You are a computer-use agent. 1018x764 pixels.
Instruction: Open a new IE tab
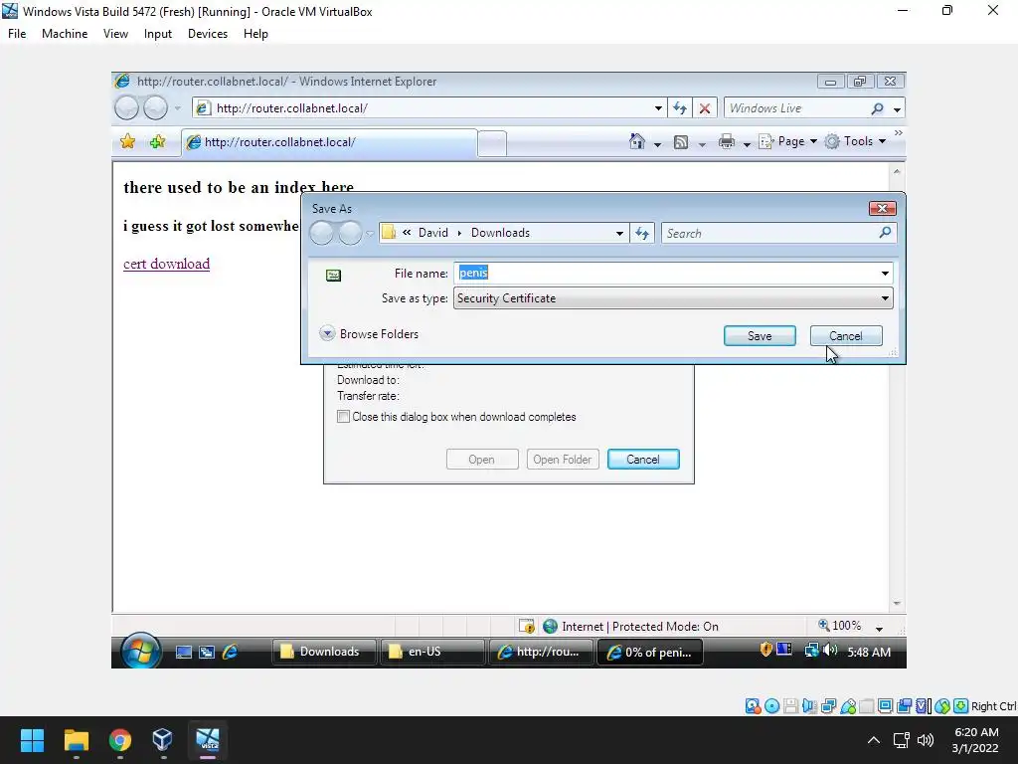[x=492, y=143]
